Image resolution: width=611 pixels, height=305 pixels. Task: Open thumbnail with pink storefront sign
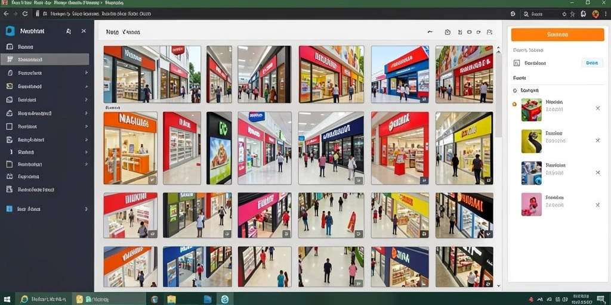[x=264, y=215]
